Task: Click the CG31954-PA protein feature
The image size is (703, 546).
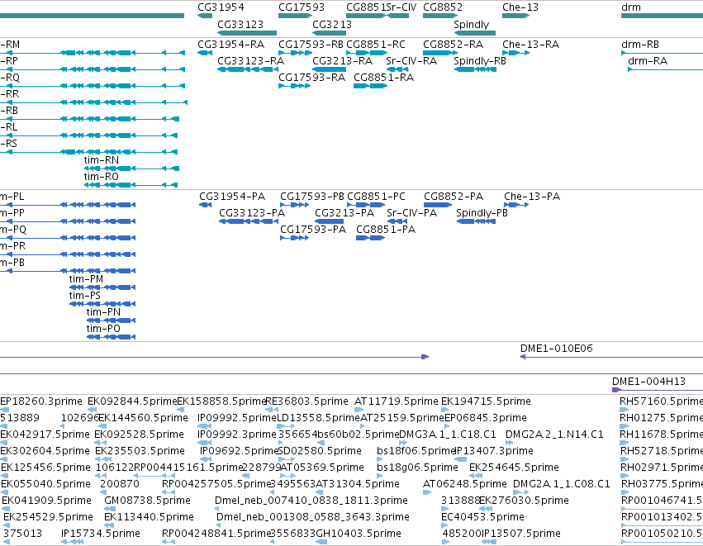Action: click(206, 205)
